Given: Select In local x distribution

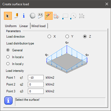Looking at the screenshot, I should coord(15,57).
